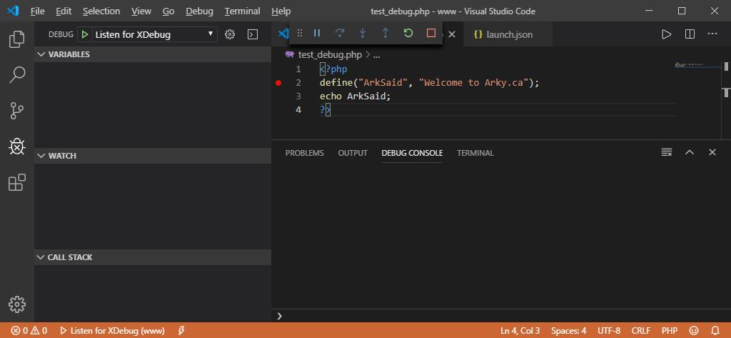731x338 pixels.
Task: Click the Step Over debug button
Action: 340,33
